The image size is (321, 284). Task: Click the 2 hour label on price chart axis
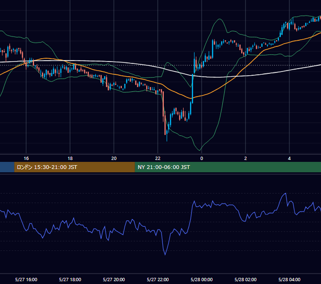click(x=245, y=159)
